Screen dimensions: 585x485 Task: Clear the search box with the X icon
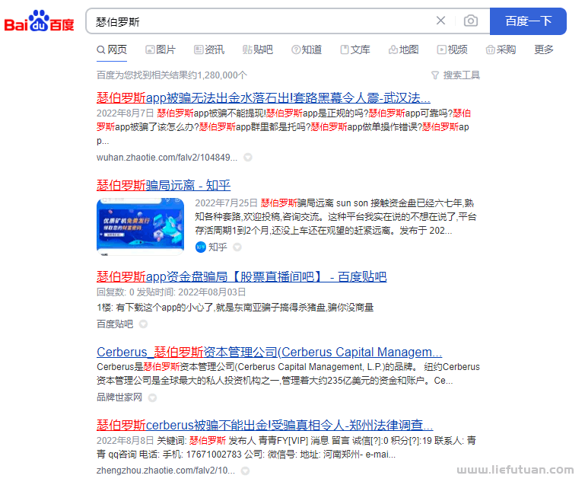(440, 21)
